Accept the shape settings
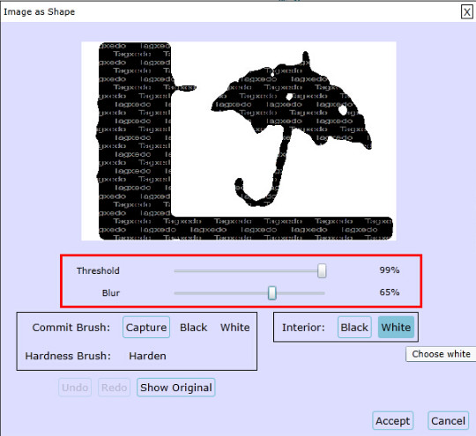Viewport: 476px width, 436px height. tap(393, 421)
